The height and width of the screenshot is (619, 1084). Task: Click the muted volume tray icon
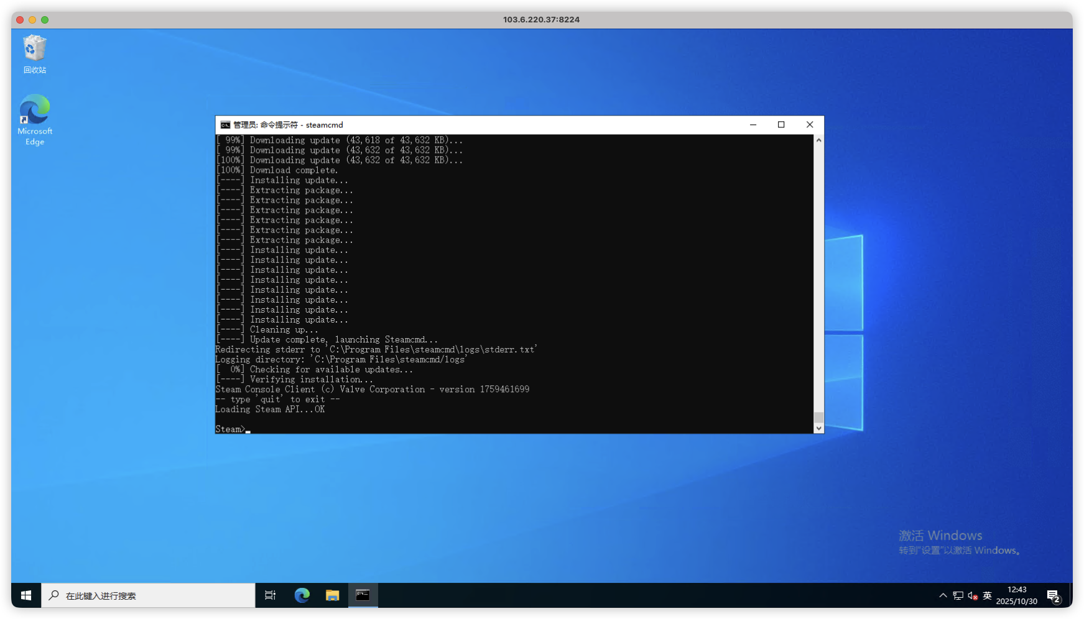click(973, 595)
